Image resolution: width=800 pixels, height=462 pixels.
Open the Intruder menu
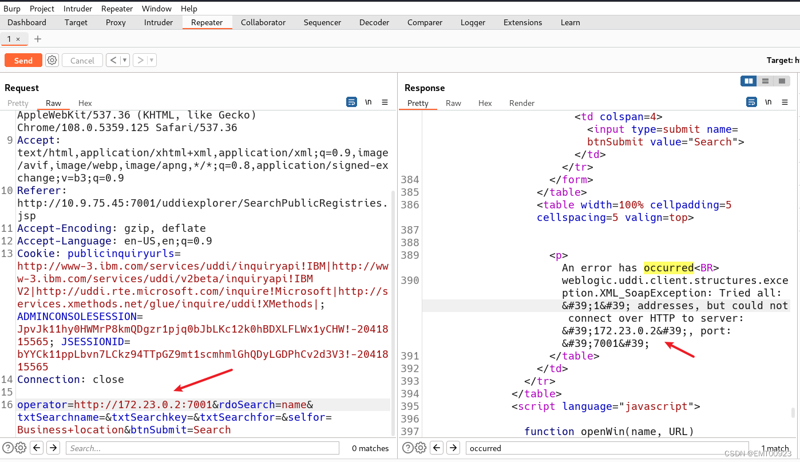tap(78, 9)
